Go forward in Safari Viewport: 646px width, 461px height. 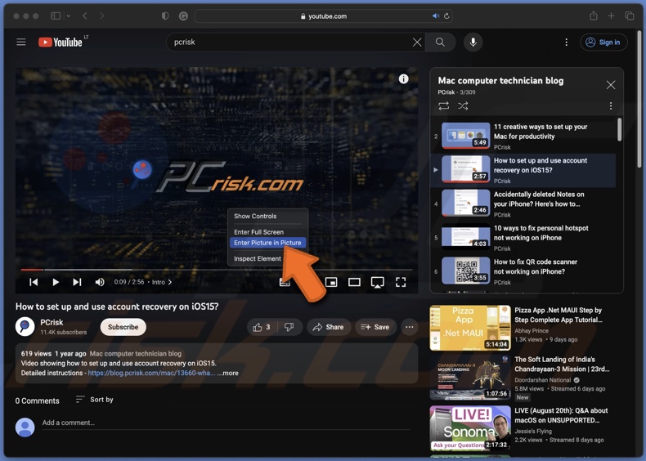point(101,16)
